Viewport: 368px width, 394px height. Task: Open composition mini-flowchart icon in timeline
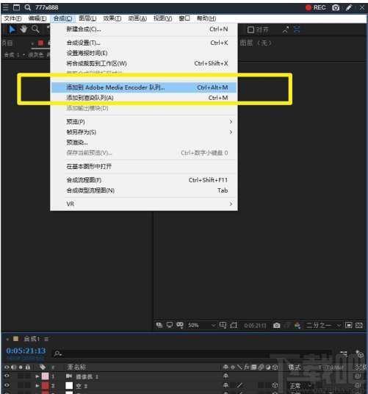[x=344, y=354]
